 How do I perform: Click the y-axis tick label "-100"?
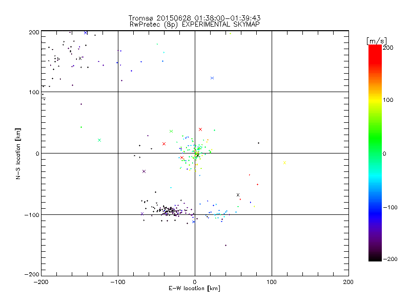tap(32, 215)
